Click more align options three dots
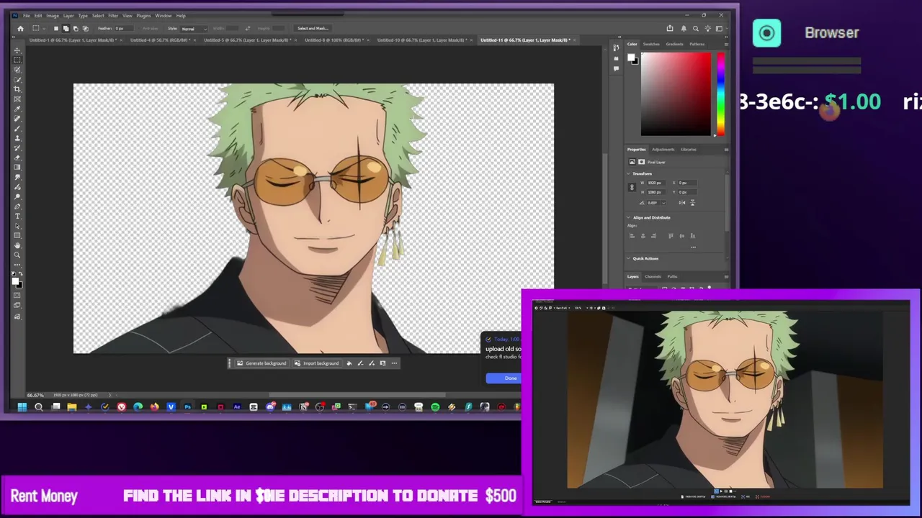 coord(693,247)
